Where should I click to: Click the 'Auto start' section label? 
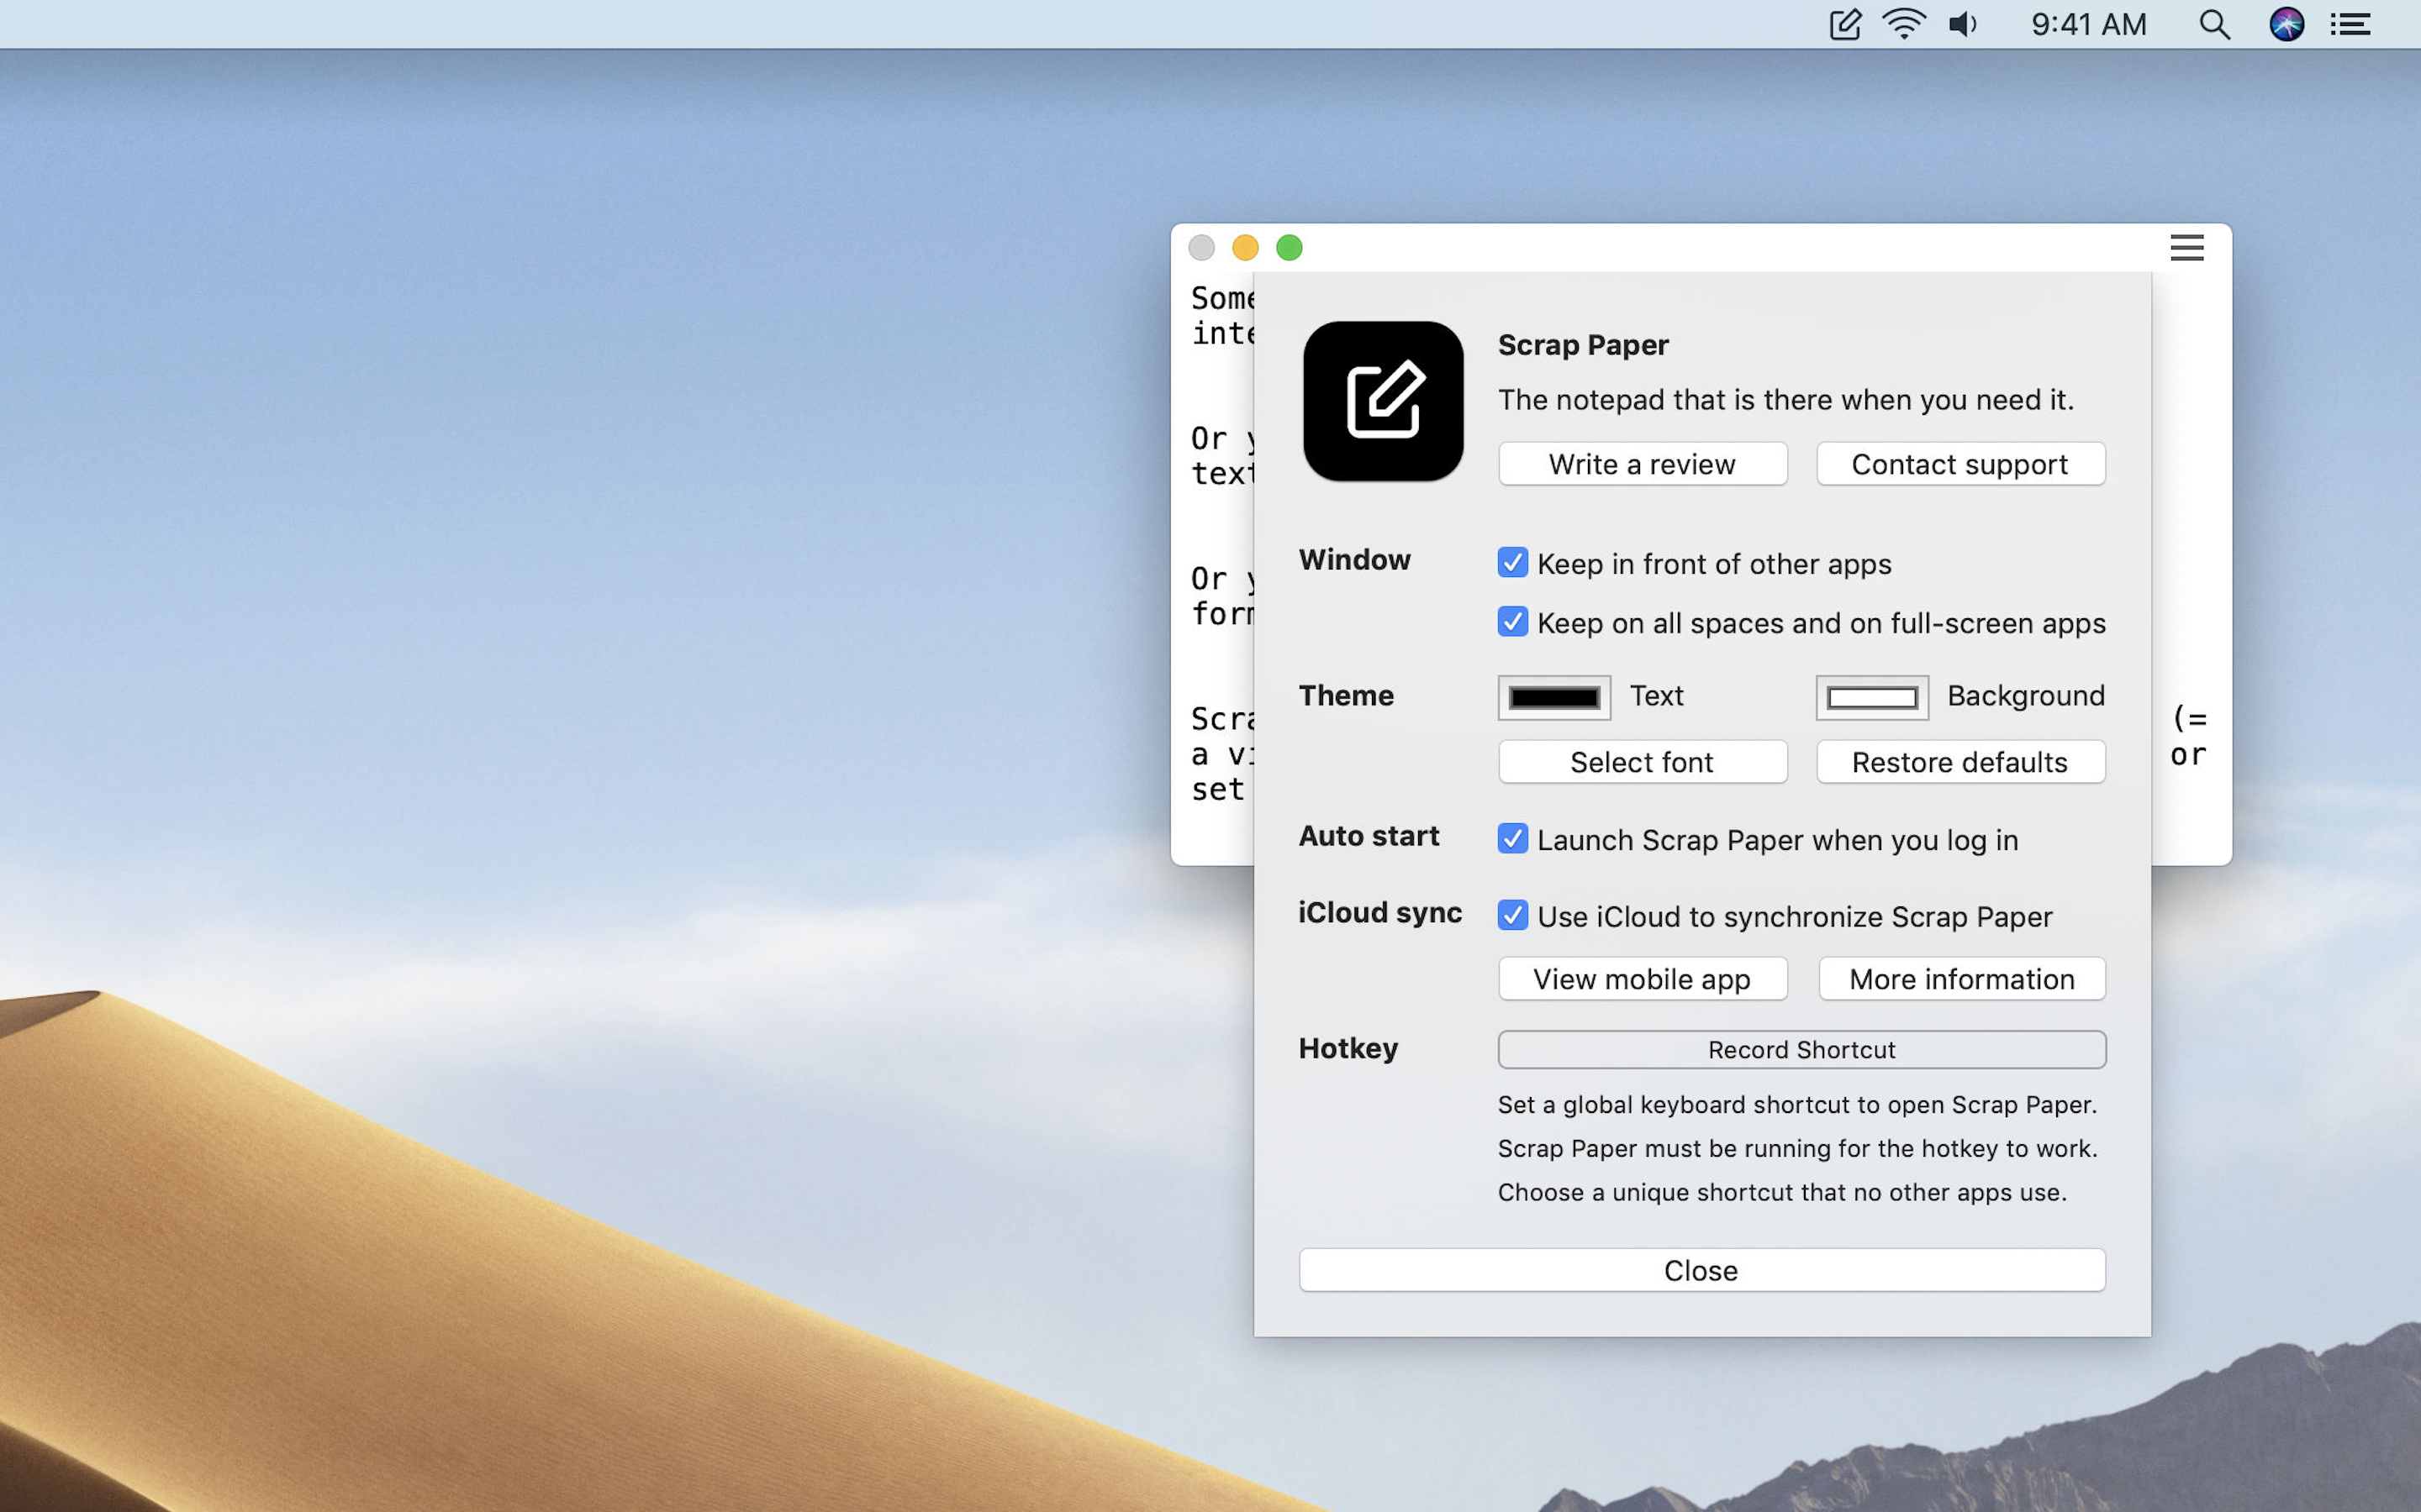1369,835
